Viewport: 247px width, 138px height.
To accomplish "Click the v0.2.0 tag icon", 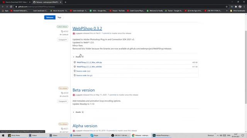I will 62,93.
